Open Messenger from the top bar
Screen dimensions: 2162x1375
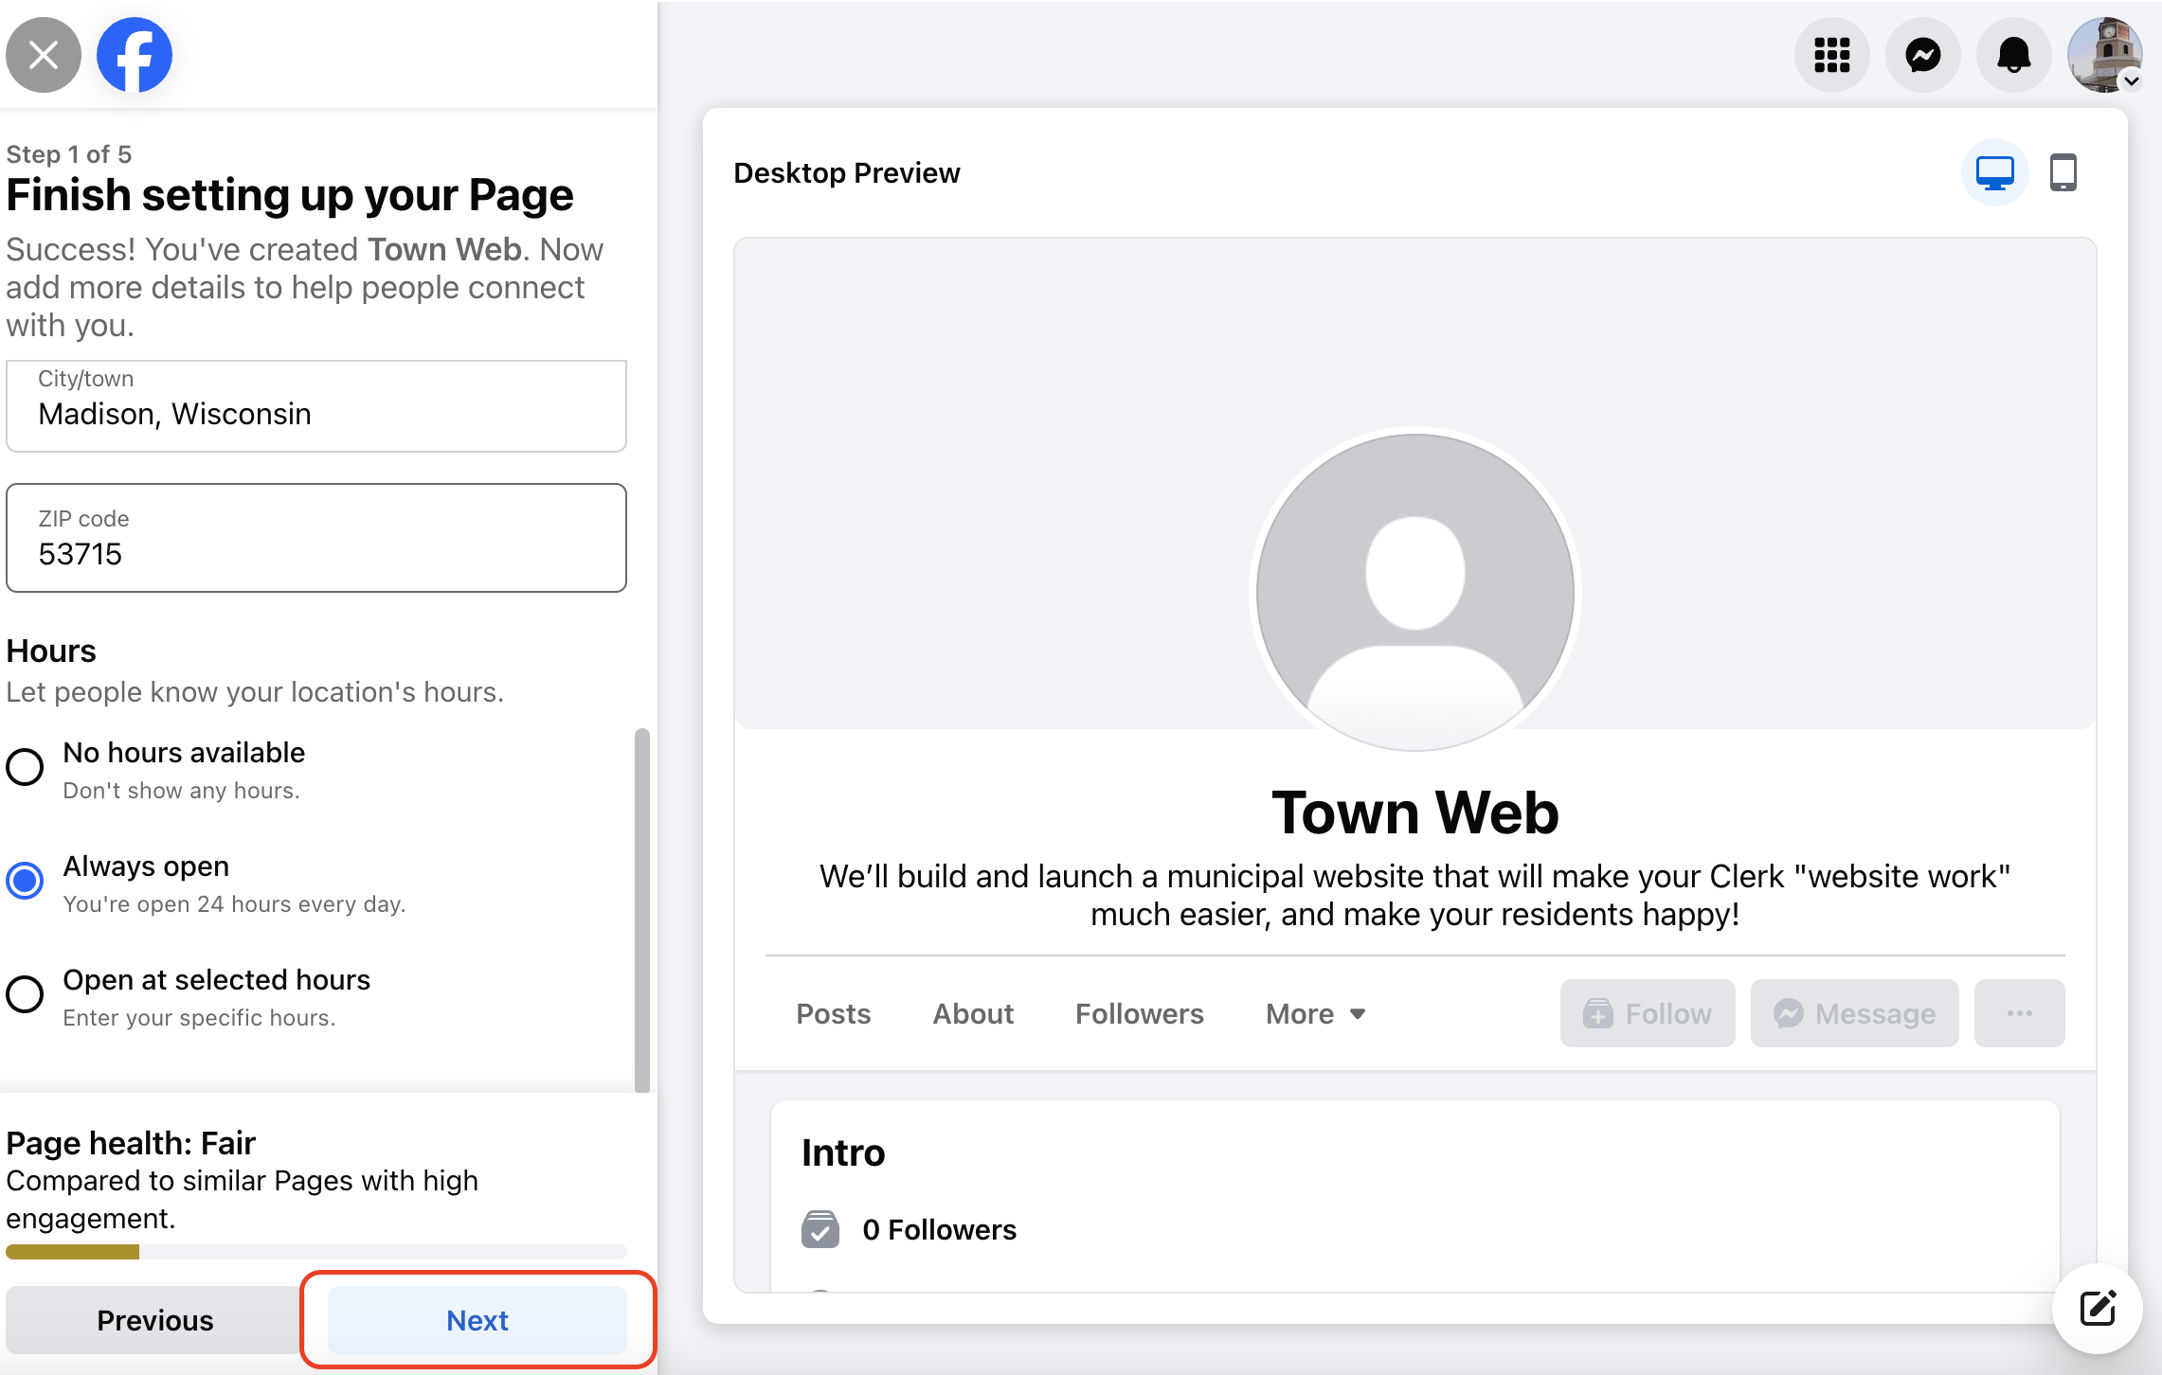point(1923,55)
